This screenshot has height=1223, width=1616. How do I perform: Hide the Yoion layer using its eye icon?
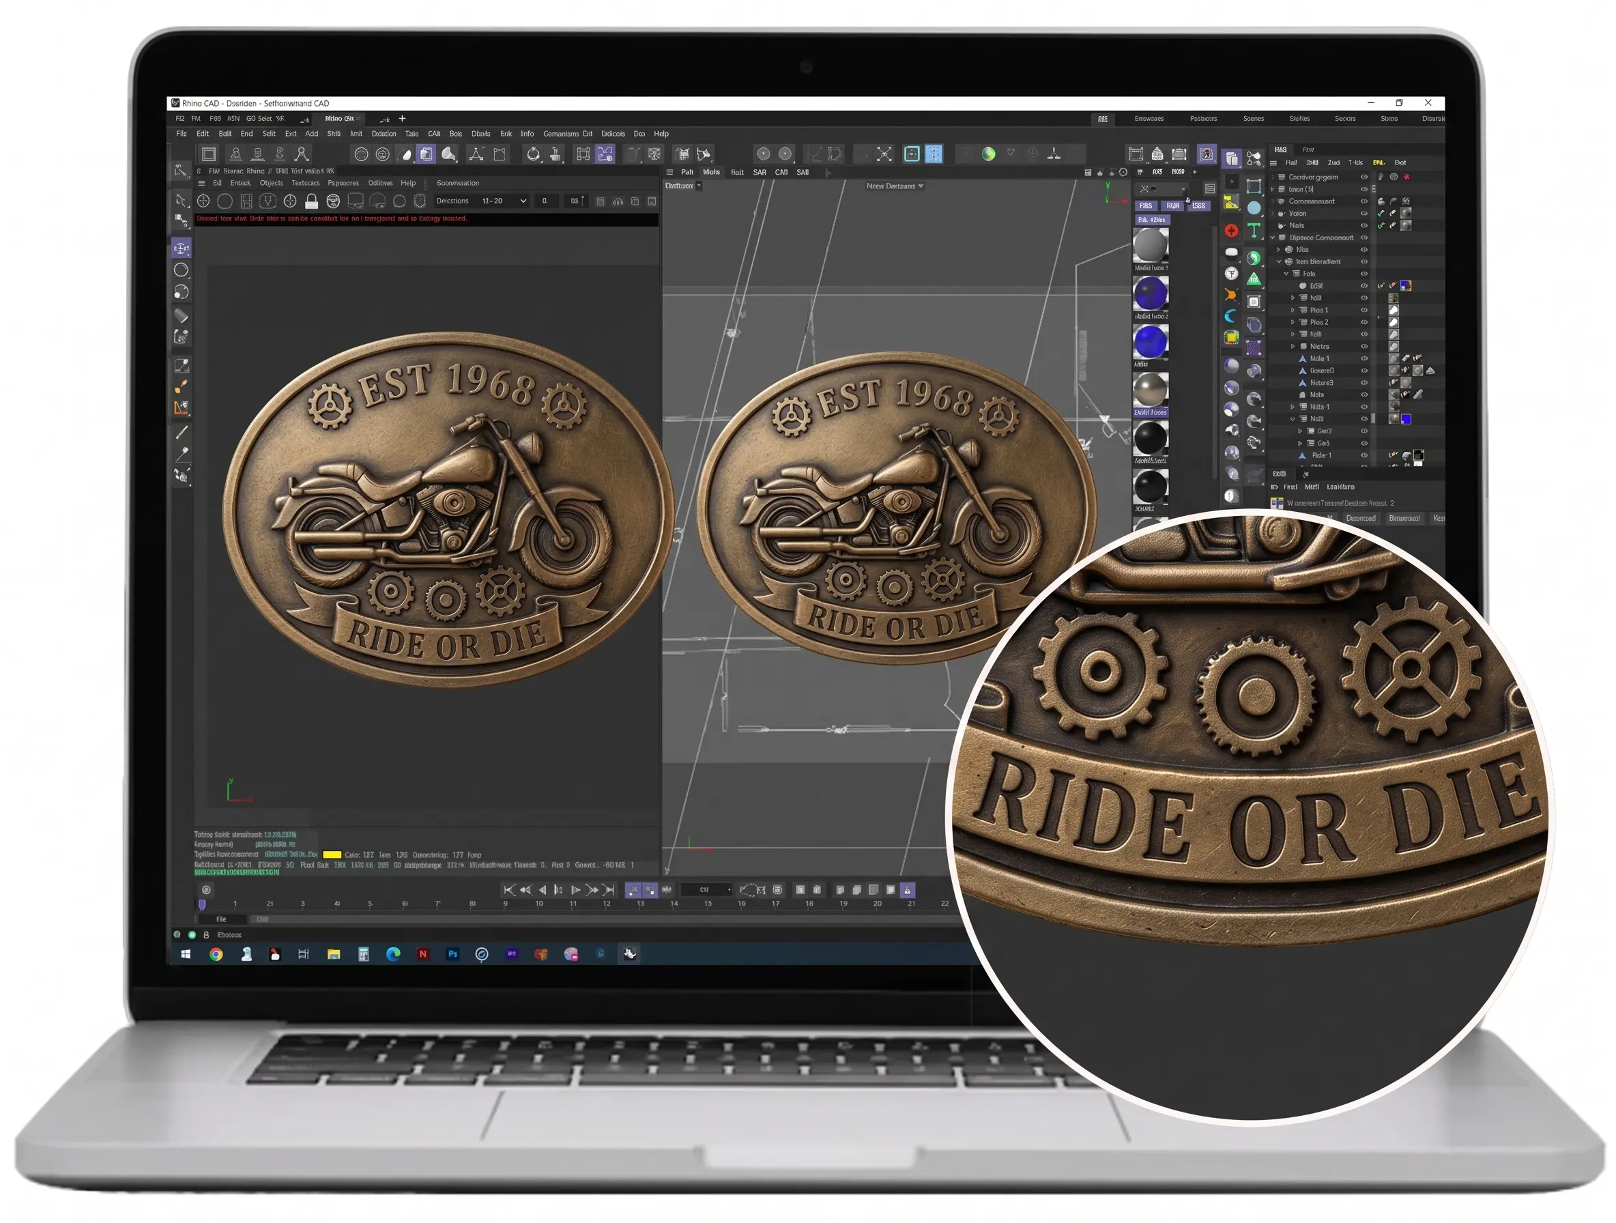coord(1364,214)
